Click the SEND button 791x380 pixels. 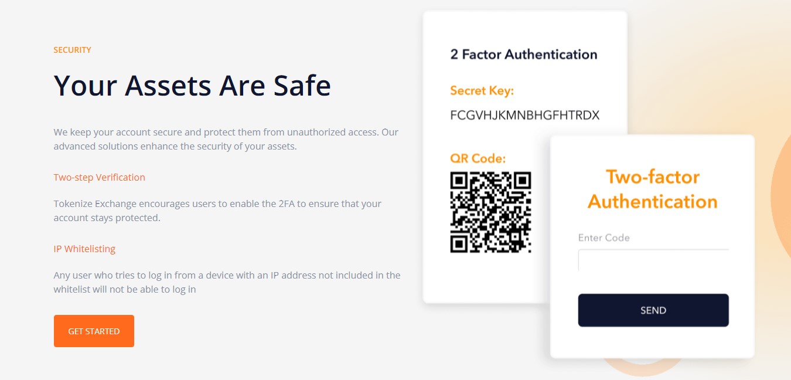pos(653,310)
